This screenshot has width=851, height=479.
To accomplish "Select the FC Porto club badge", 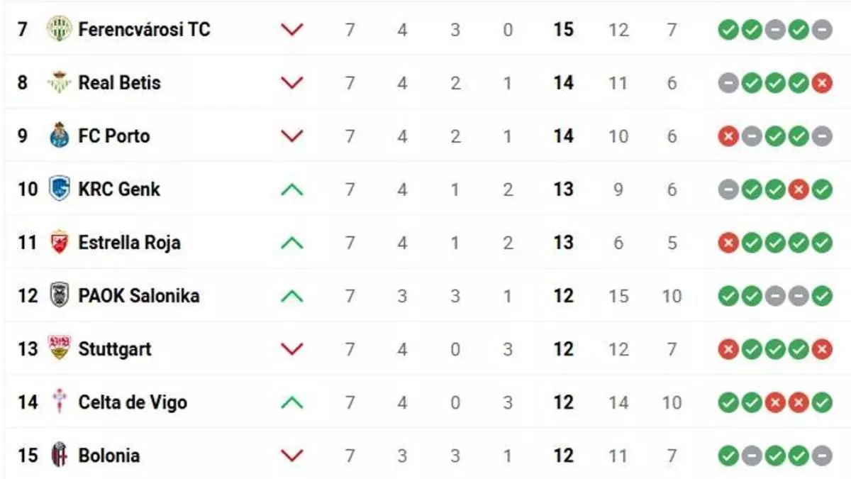I will click(x=60, y=136).
